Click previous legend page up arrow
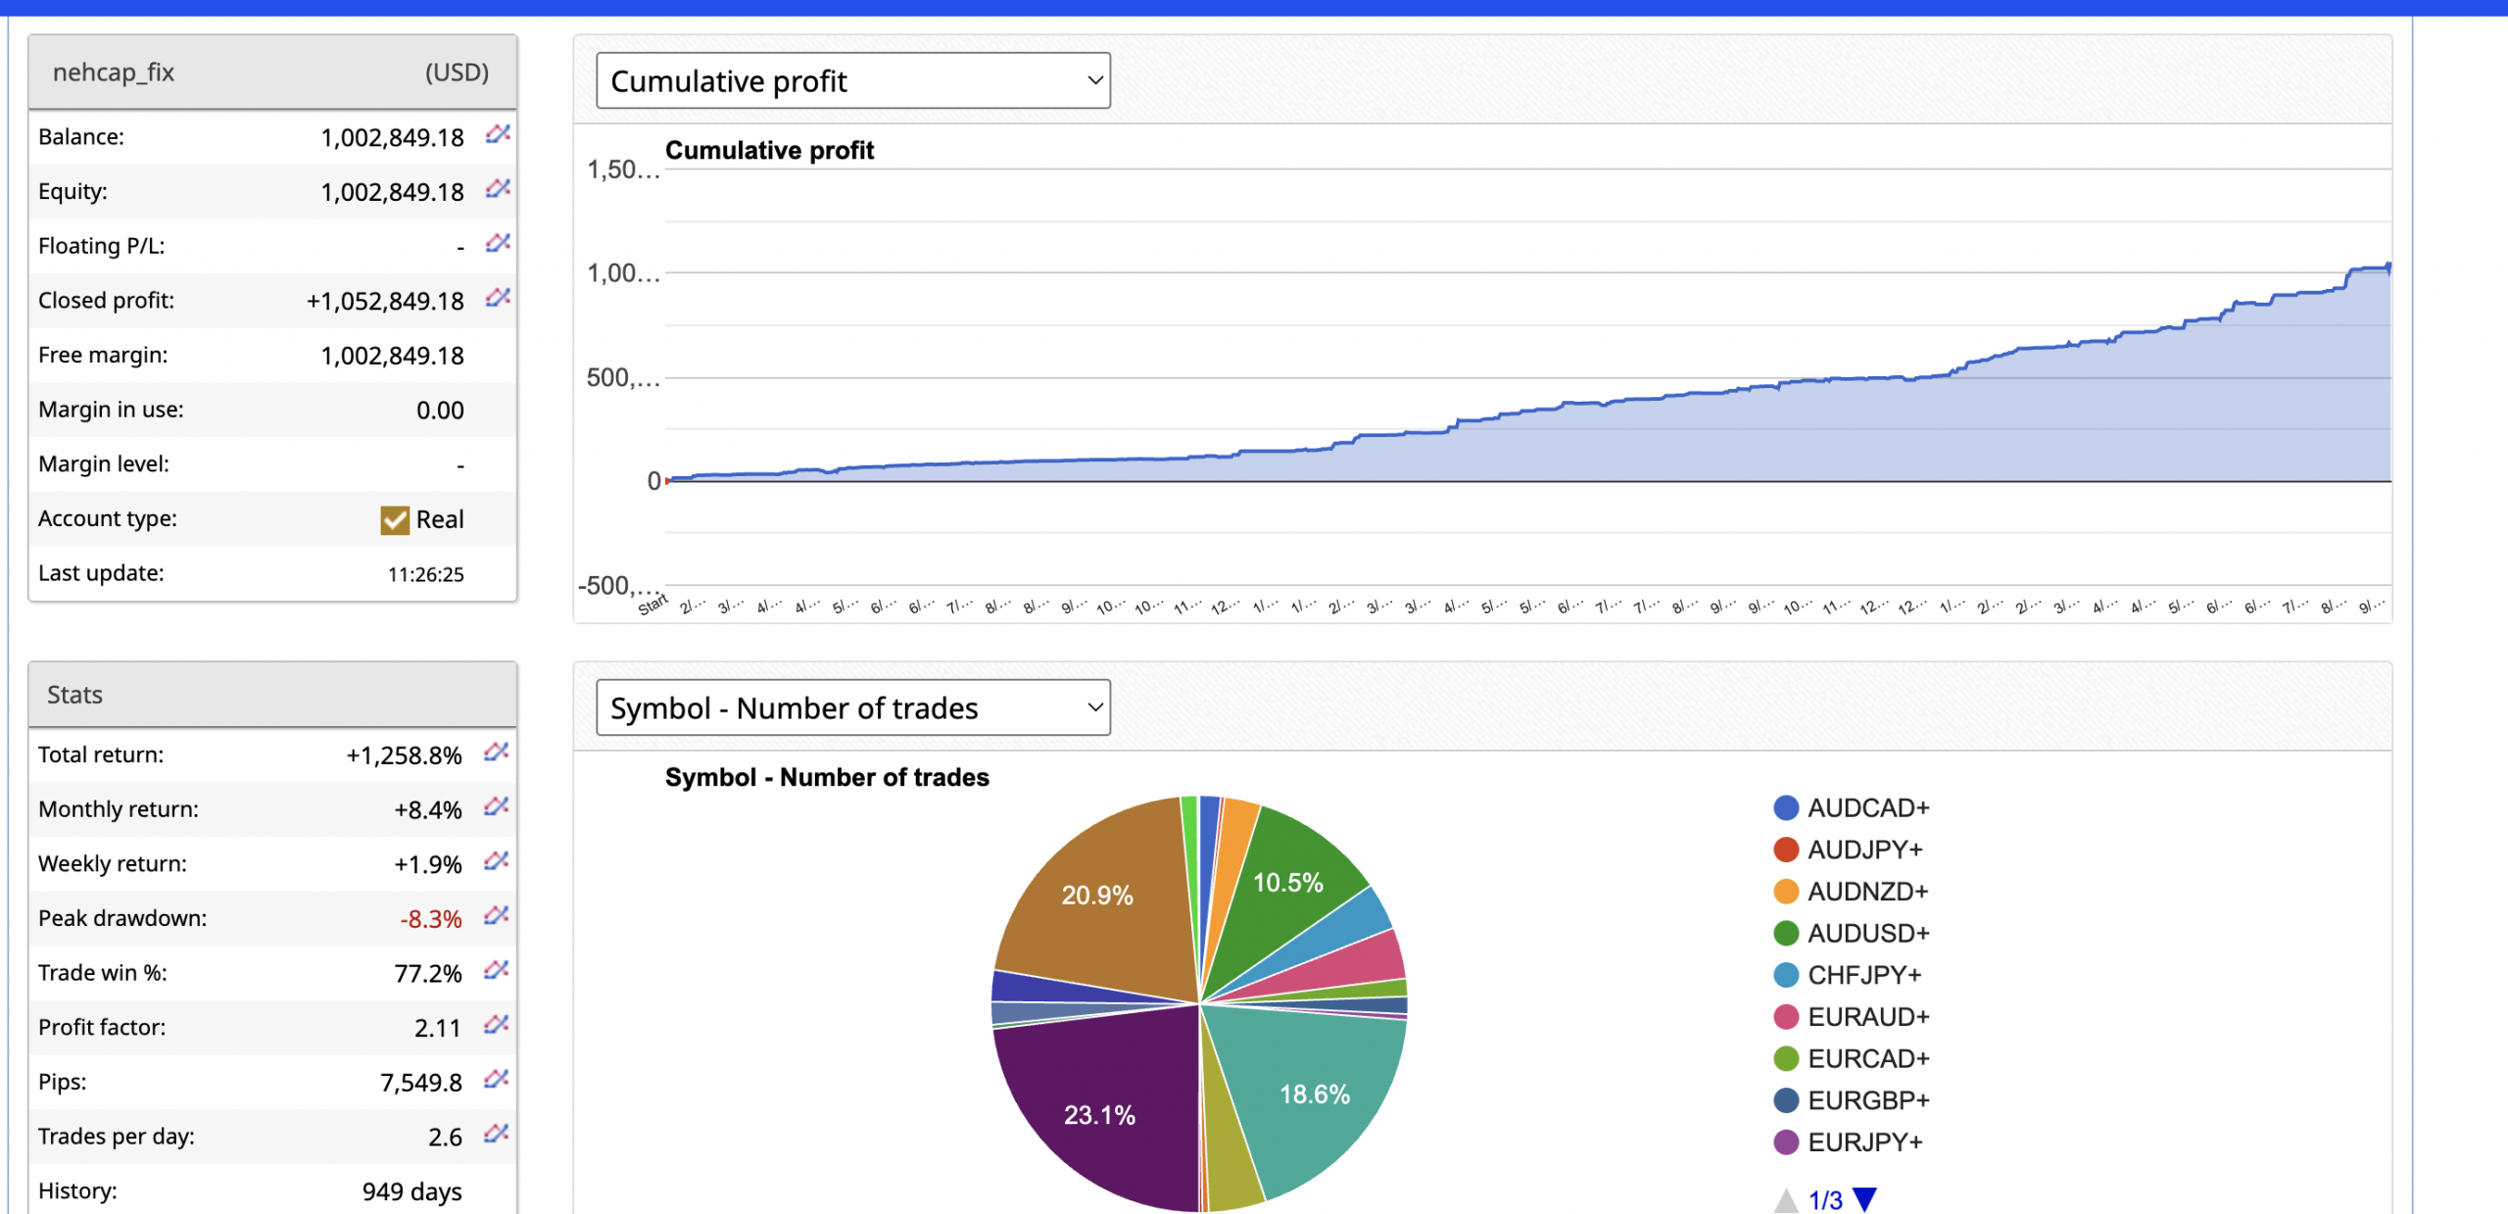 1786,1199
